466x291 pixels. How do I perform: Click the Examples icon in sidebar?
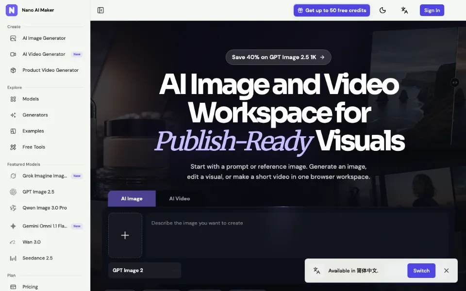13,131
